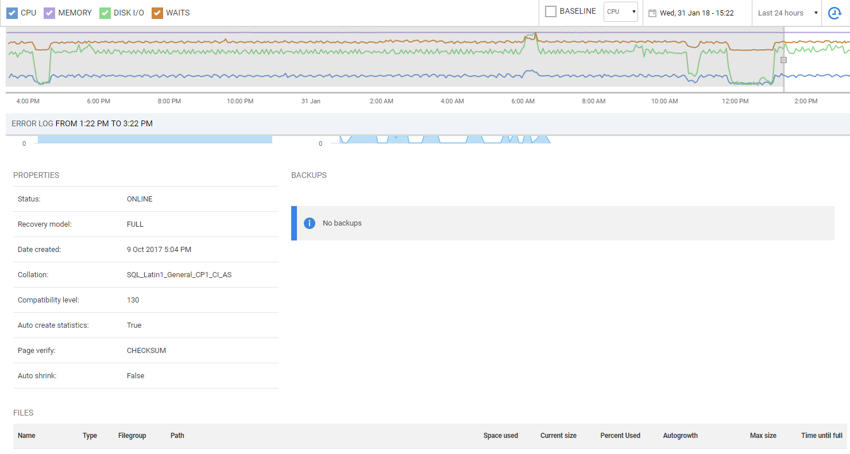Sort files by Type column header
The width and height of the screenshot is (850, 454).
point(90,436)
